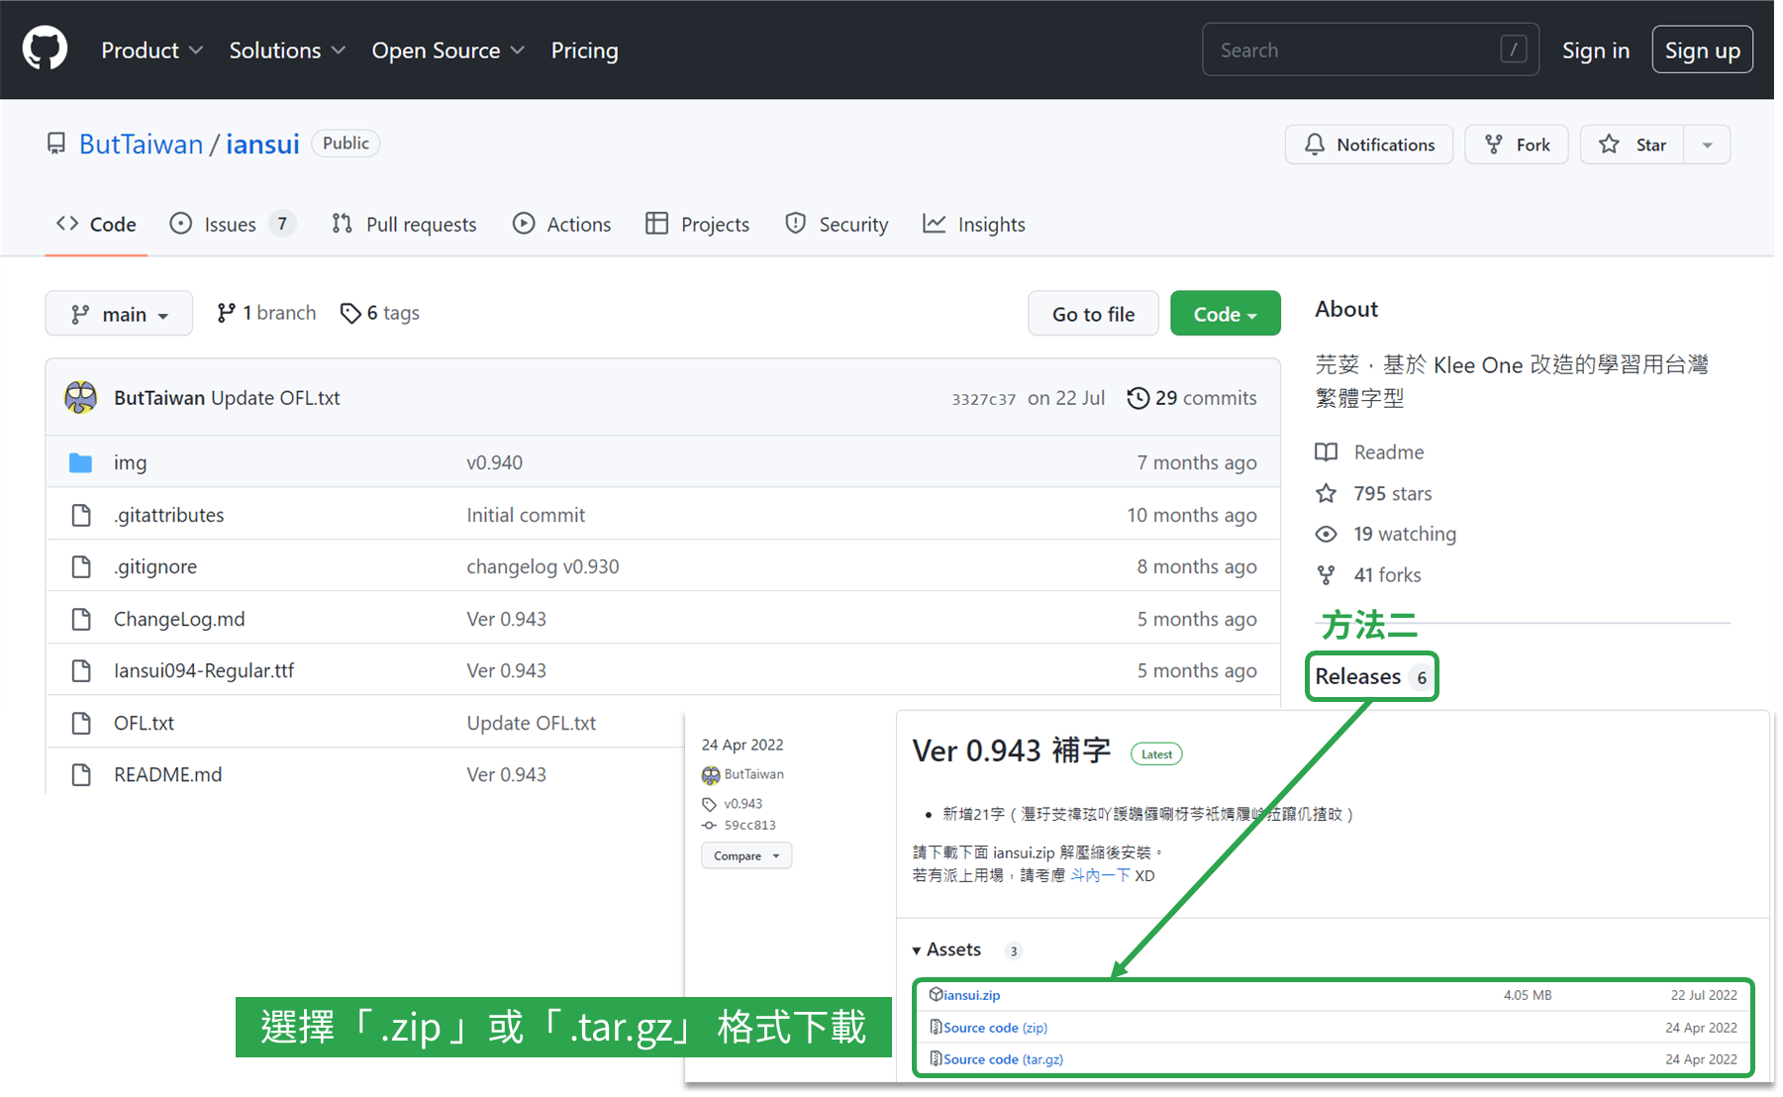The height and width of the screenshot is (1097, 1783).
Task: Switch to the Code tab
Action: [x=96, y=224]
